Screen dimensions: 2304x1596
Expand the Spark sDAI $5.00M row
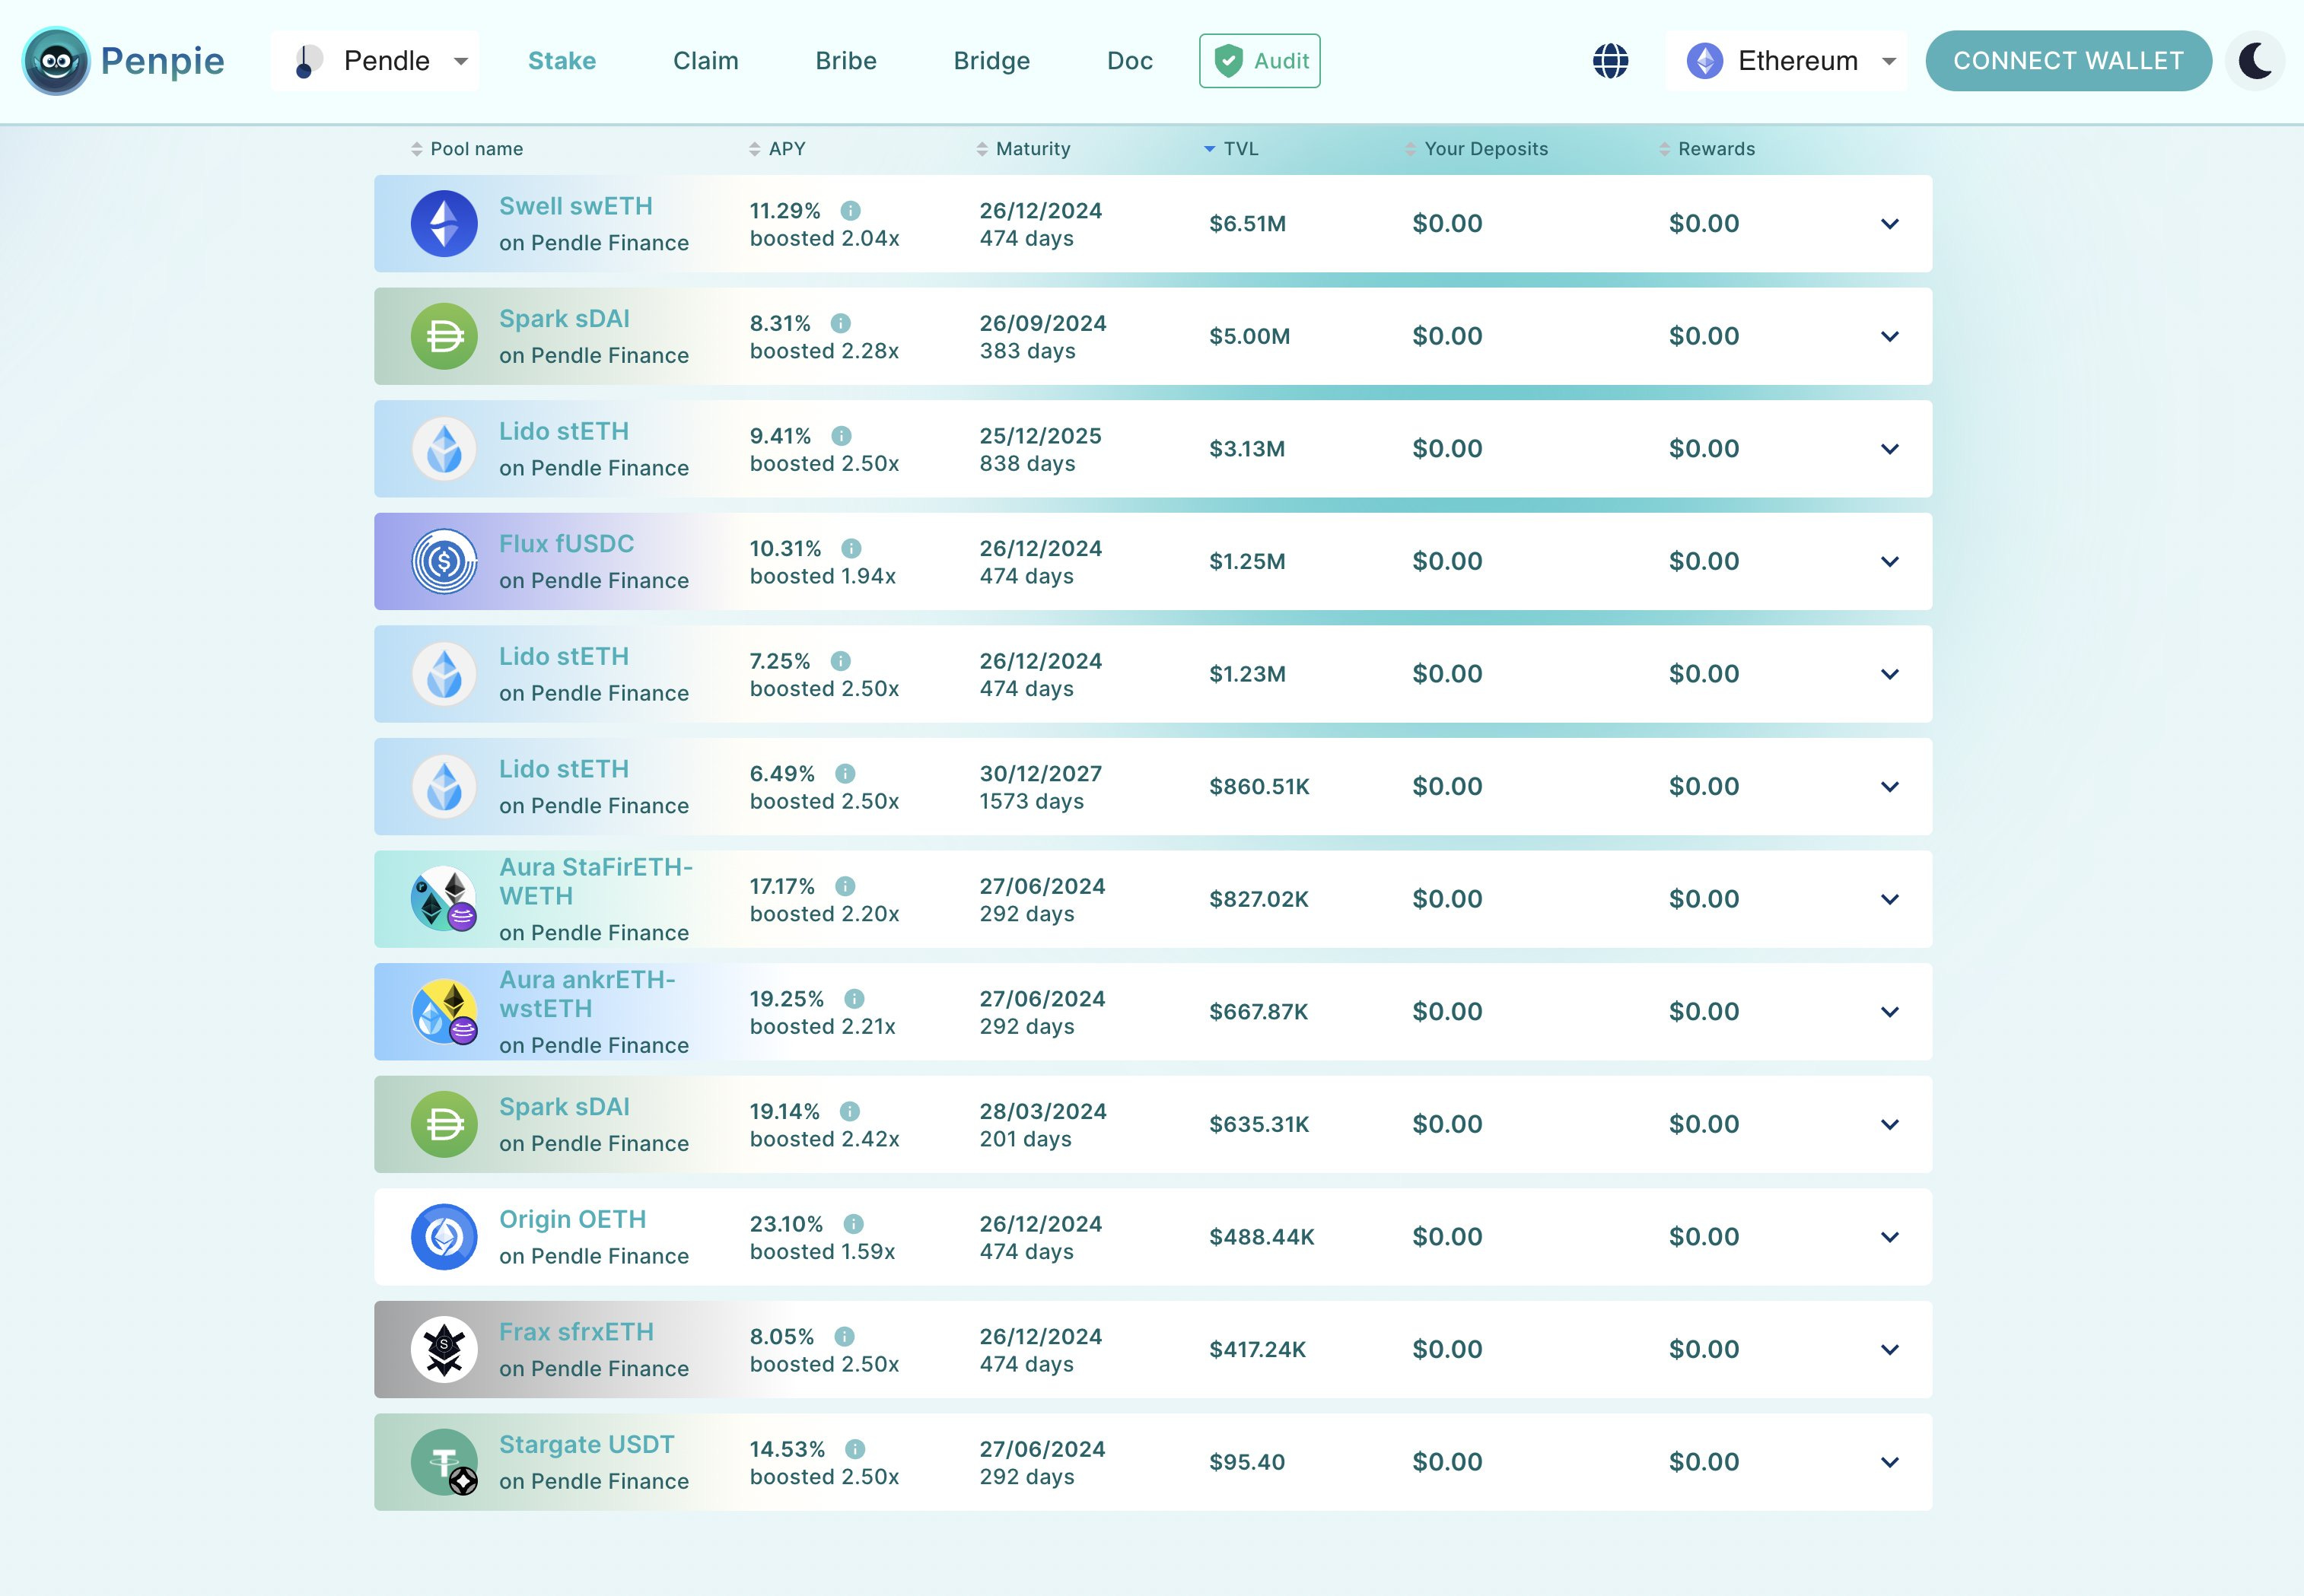1889,337
